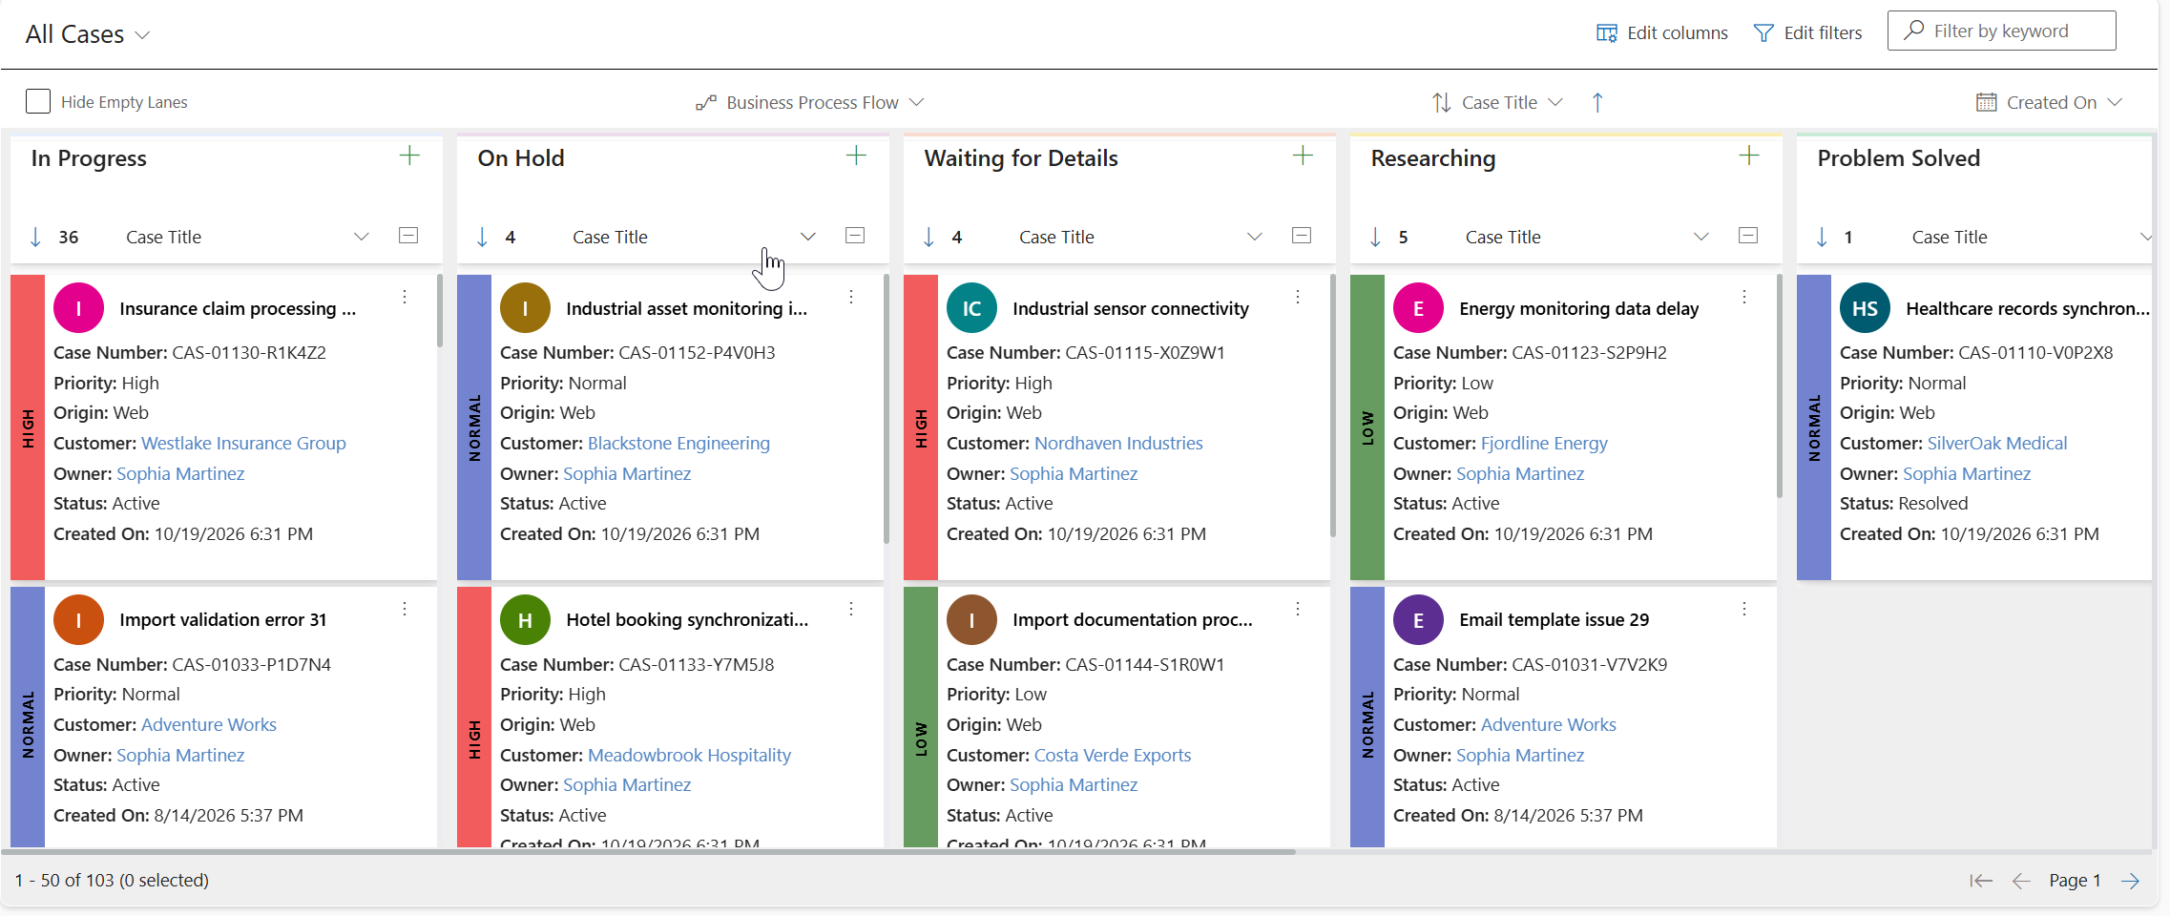The width and height of the screenshot is (2170, 916).
Task: Open more options for Industrial asset monitoring card
Action: (851, 297)
